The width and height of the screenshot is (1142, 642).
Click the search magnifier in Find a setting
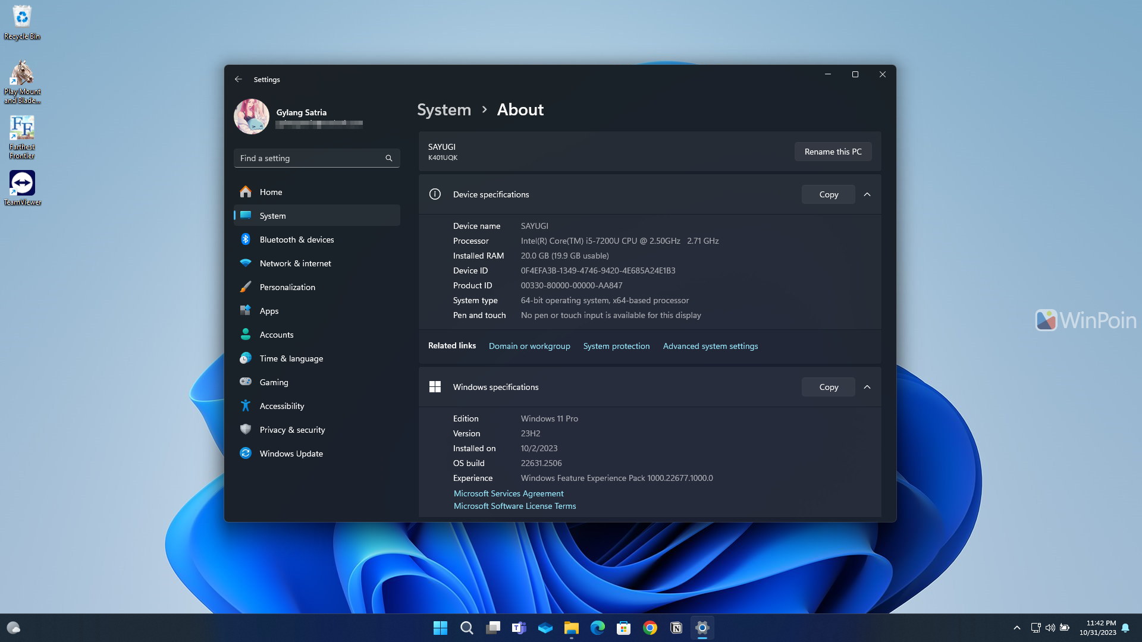[x=389, y=158]
